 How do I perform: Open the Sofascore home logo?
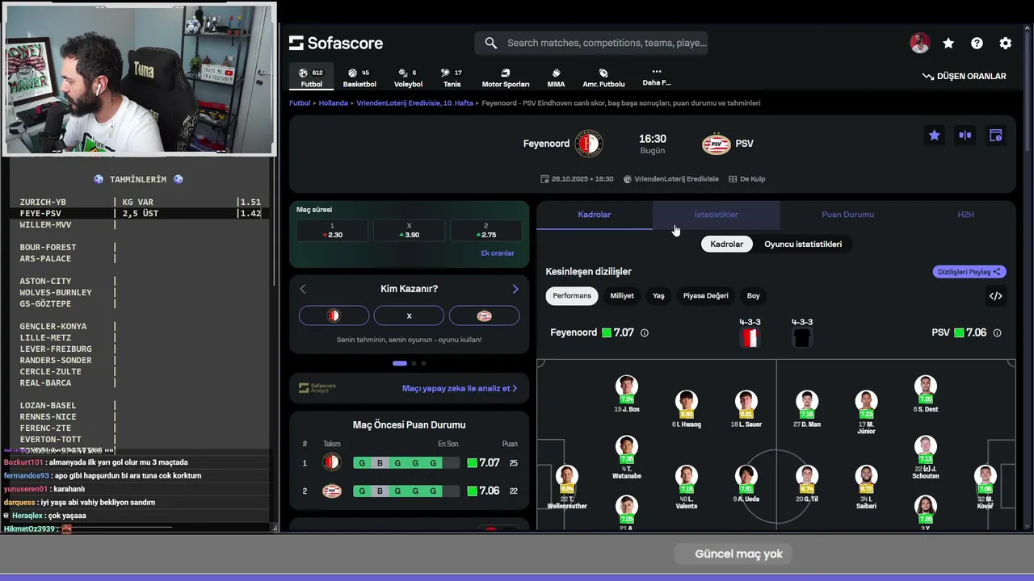coord(336,43)
